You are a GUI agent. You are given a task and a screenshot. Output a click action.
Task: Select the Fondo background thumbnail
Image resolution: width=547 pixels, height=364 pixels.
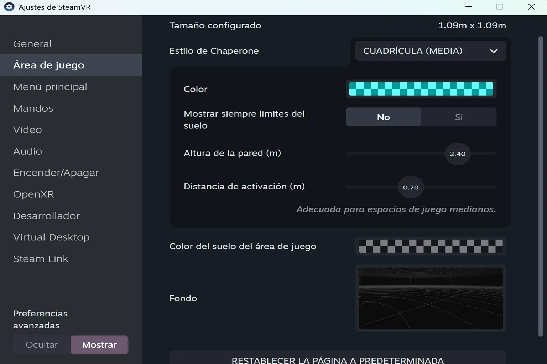coord(431,298)
